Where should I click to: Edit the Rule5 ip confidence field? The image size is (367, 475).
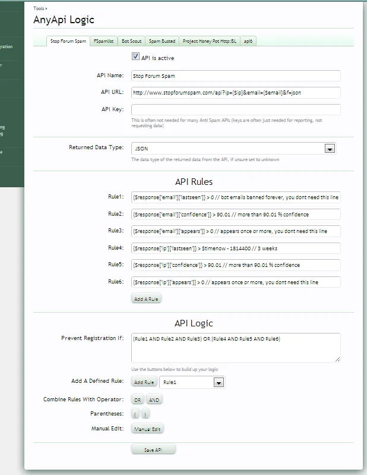236,265
